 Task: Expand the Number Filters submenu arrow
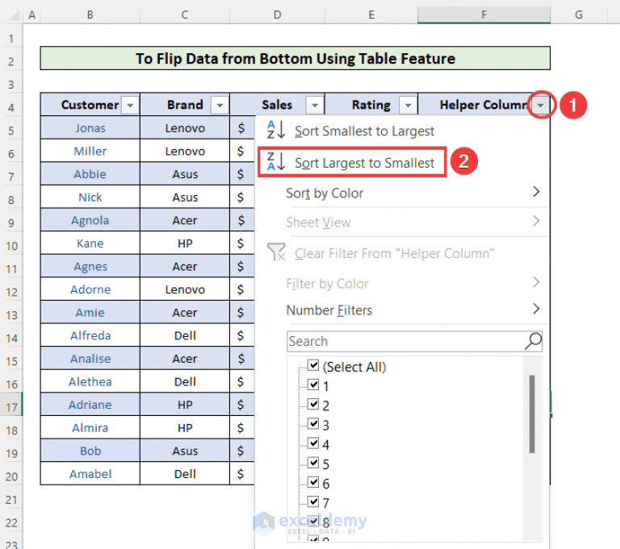coord(536,309)
